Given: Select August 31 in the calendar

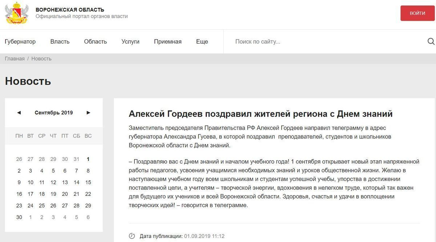Looking at the screenshot, I should pos(76,159).
